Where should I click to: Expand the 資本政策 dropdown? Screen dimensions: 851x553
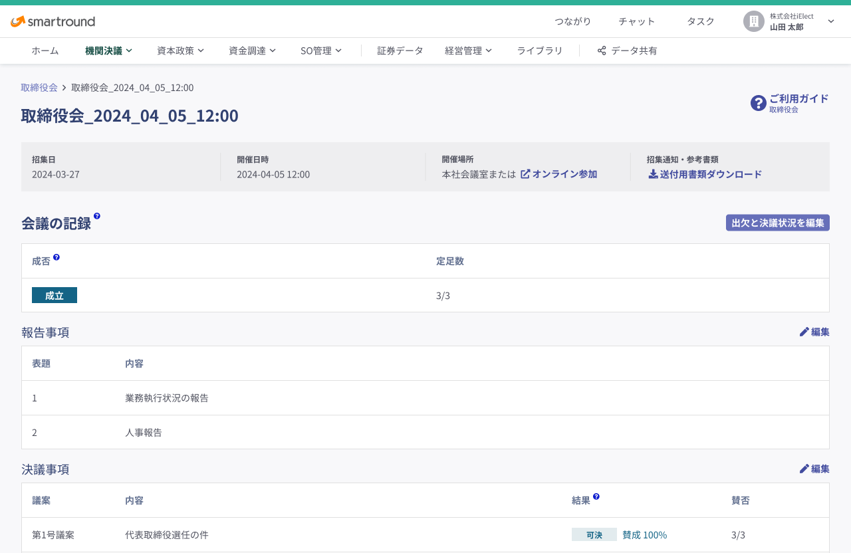[180, 50]
